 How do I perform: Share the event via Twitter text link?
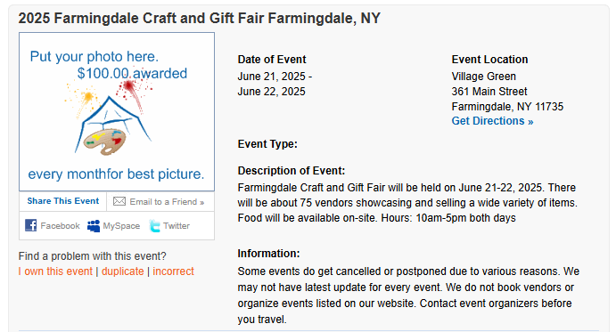click(x=177, y=226)
